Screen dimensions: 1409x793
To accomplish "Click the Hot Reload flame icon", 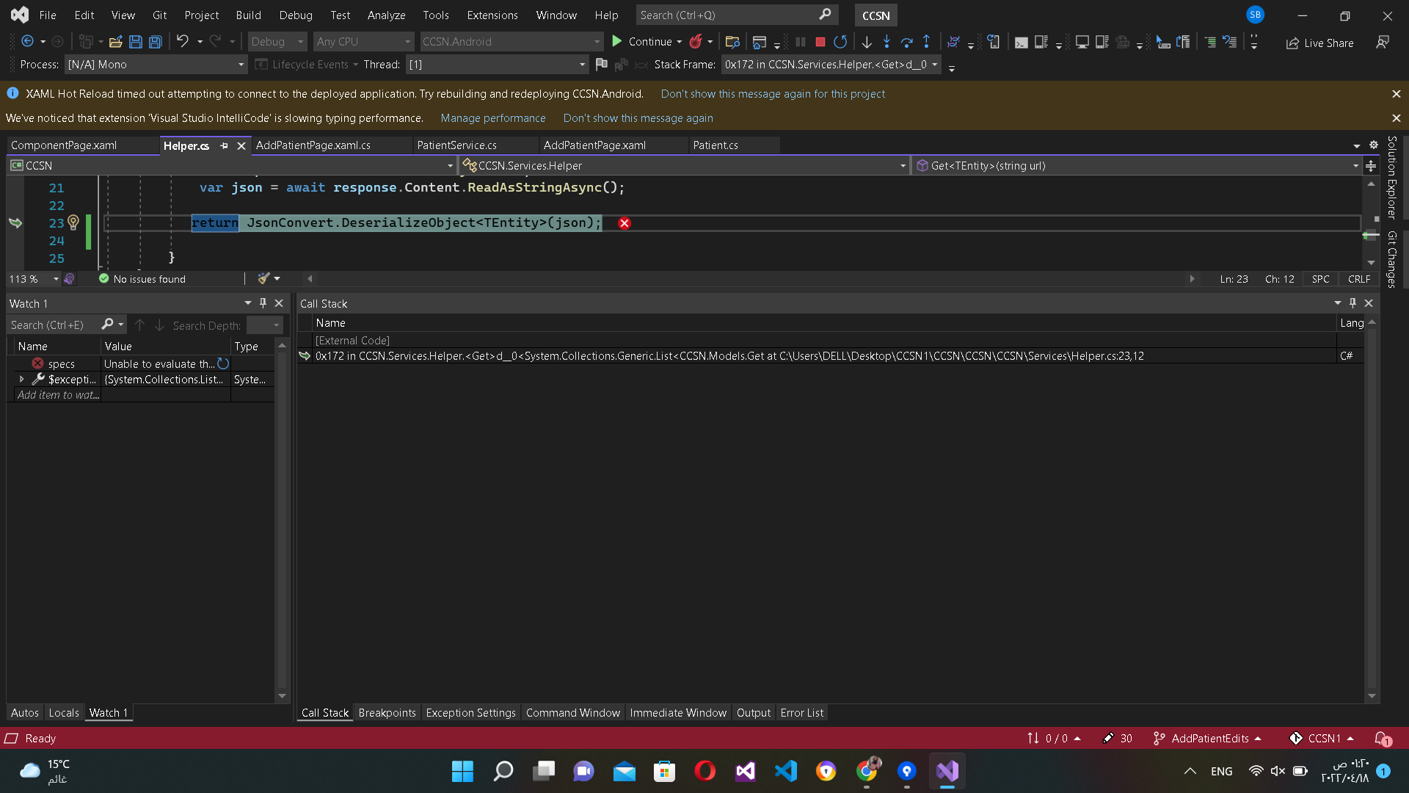I will [x=695, y=42].
